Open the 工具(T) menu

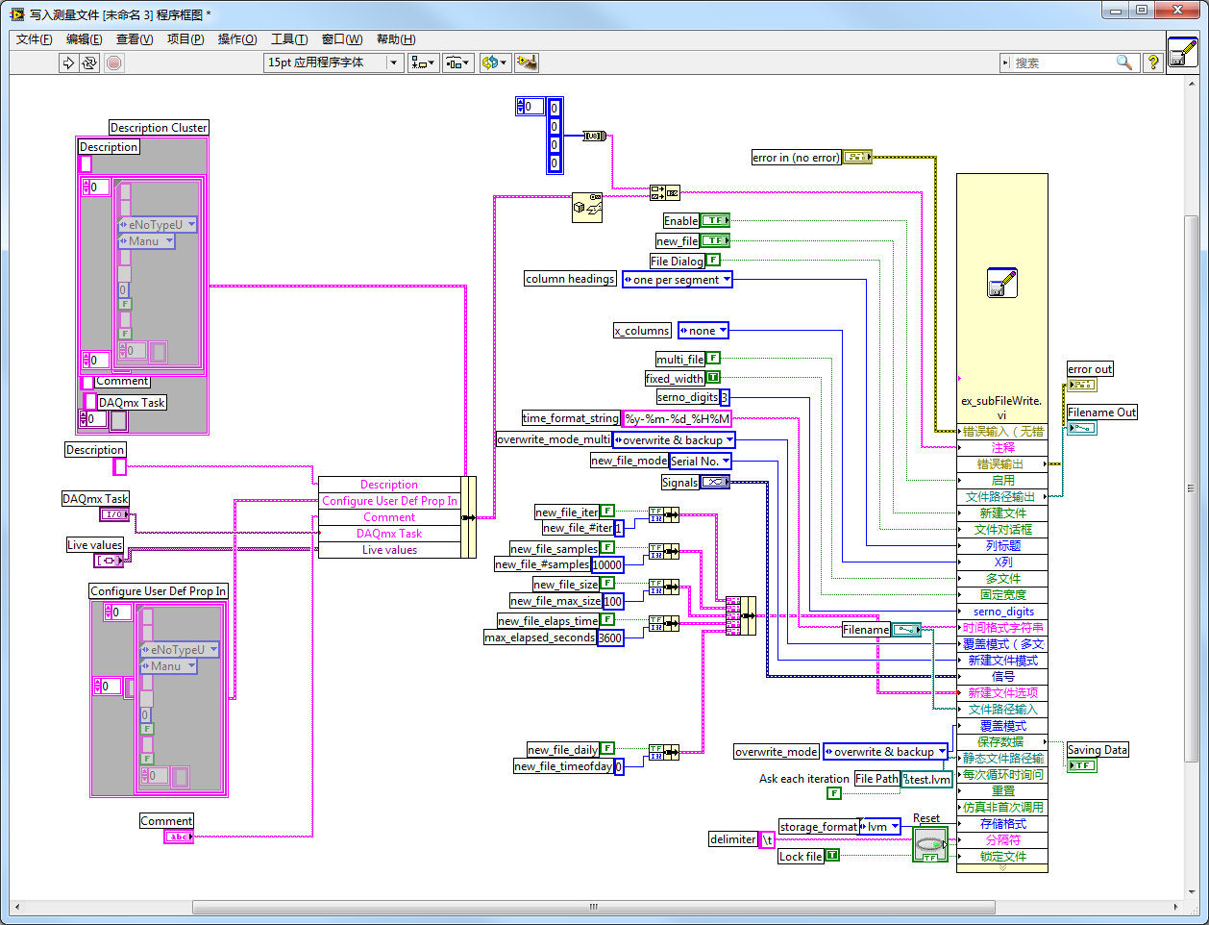[x=289, y=39]
